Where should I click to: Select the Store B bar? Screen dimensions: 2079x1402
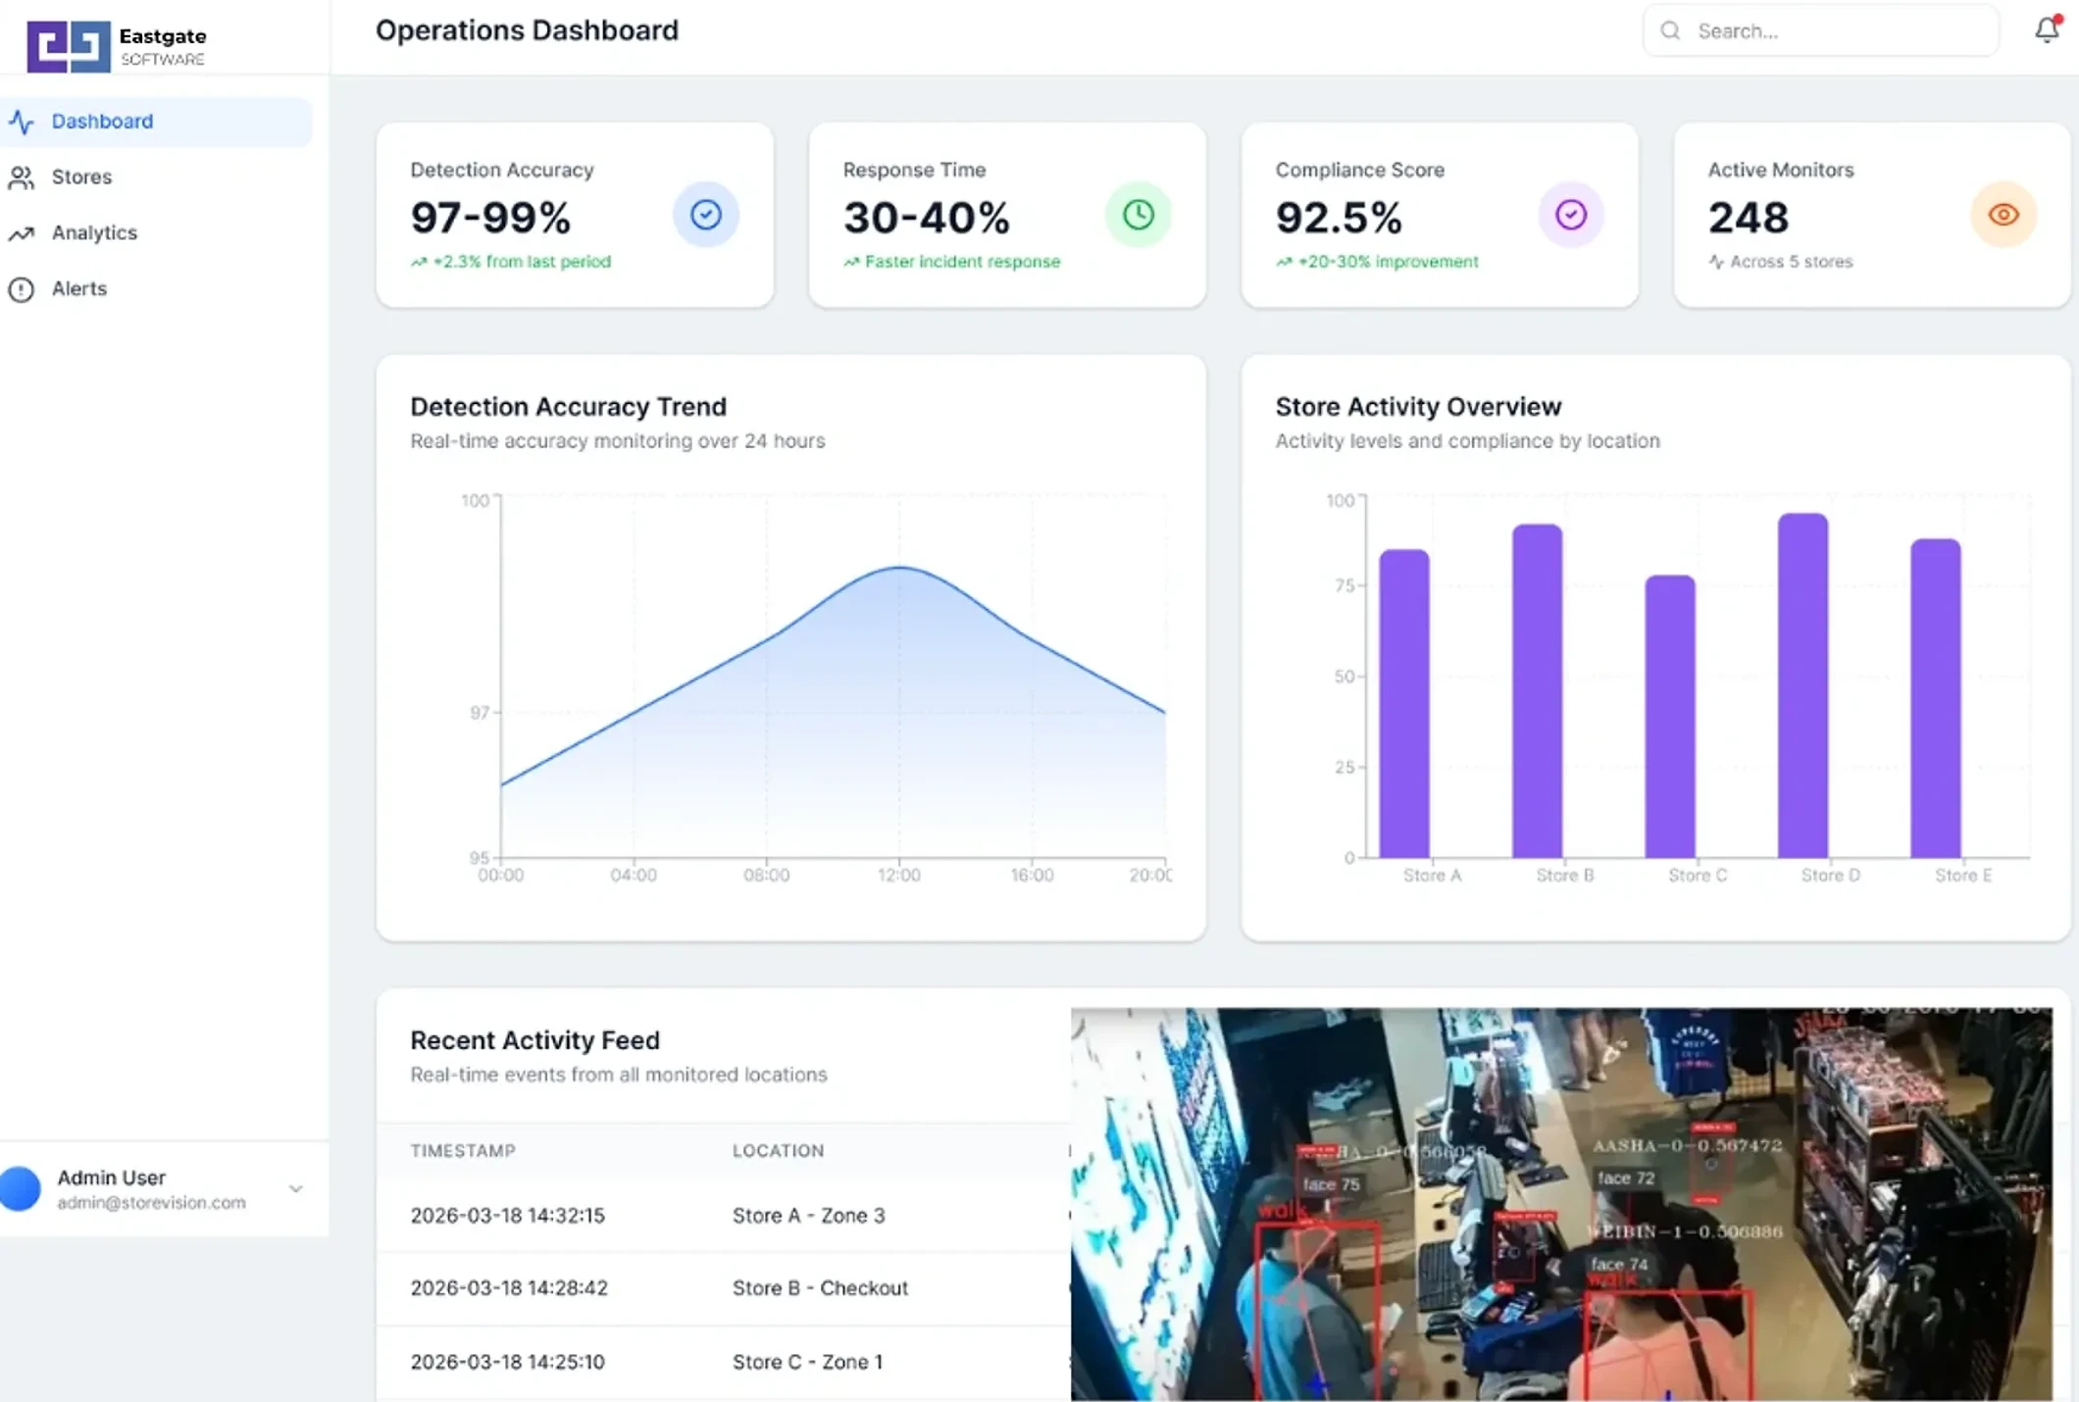click(x=1538, y=691)
